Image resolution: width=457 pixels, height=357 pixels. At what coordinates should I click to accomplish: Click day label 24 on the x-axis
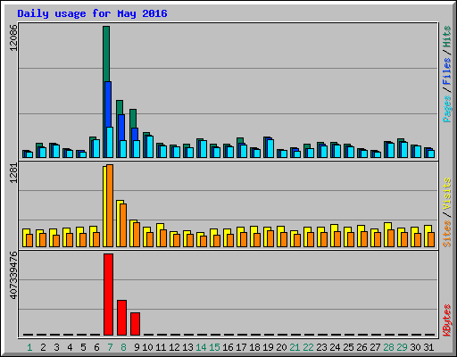coord(335,347)
